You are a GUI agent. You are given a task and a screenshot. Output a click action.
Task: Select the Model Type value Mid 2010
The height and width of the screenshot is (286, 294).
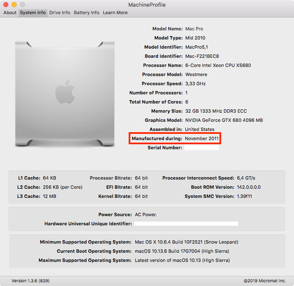(195, 38)
